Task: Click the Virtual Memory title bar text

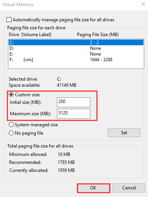Action: 18,5
